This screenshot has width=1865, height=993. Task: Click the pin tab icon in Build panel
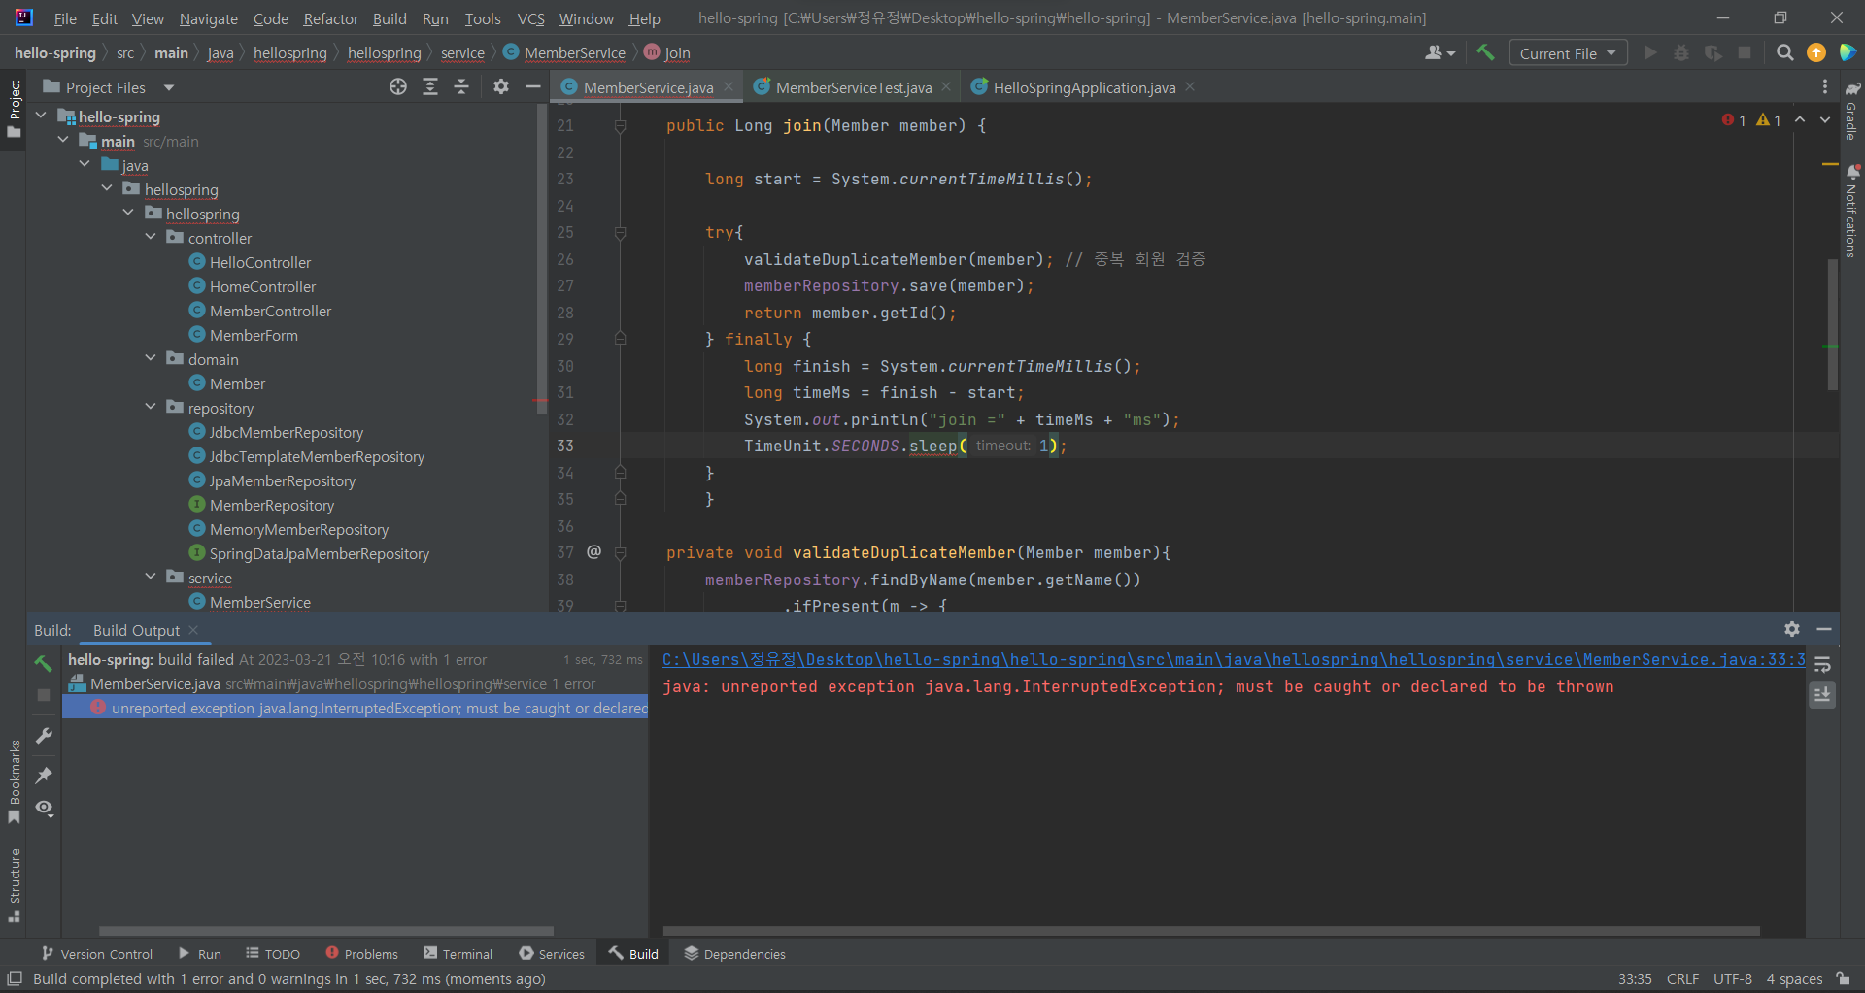tap(44, 775)
